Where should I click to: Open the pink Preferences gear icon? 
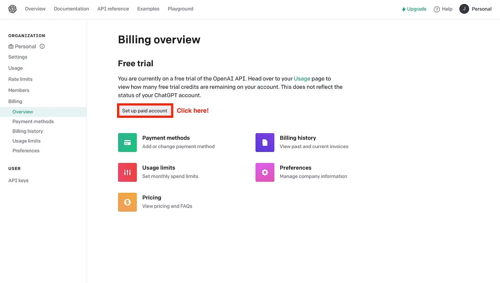click(x=265, y=172)
